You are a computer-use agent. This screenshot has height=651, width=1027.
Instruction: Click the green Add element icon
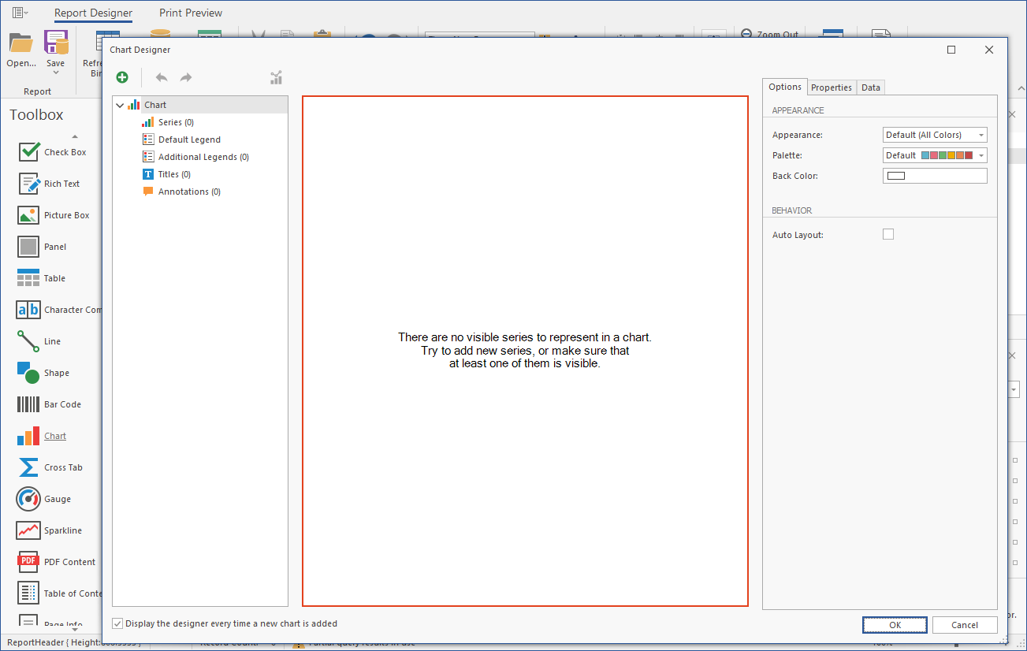pyautogui.click(x=122, y=77)
